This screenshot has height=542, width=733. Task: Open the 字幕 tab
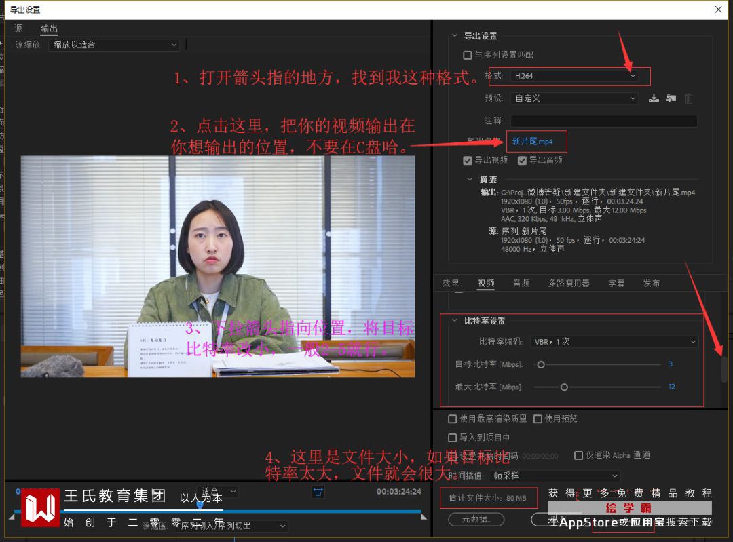[616, 283]
